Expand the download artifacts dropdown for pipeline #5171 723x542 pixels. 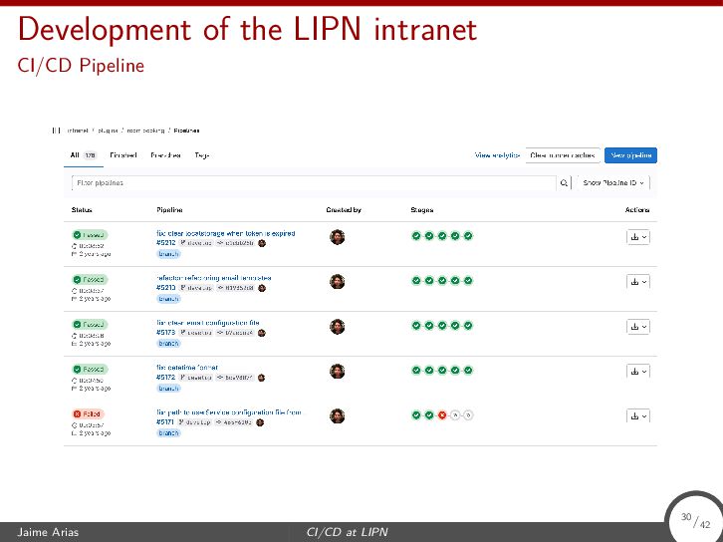pos(637,414)
